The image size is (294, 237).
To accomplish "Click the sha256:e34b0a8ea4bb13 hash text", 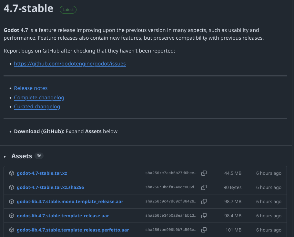I will [171, 215].
